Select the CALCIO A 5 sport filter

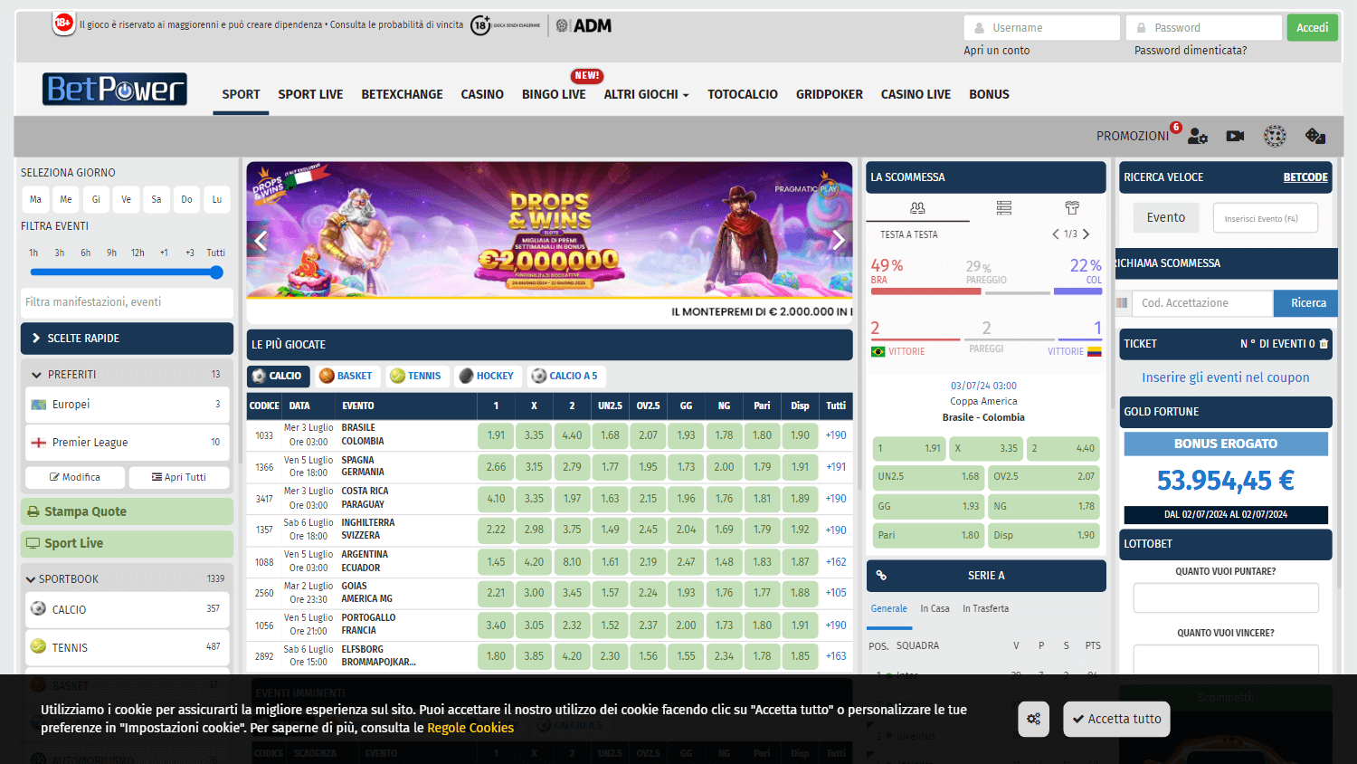coord(565,376)
